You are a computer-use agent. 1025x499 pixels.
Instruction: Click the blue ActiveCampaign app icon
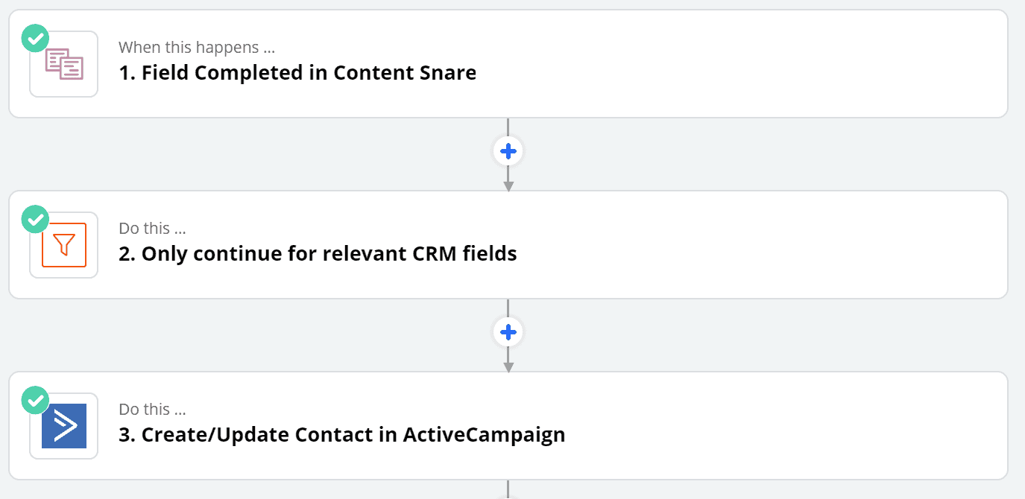point(64,426)
